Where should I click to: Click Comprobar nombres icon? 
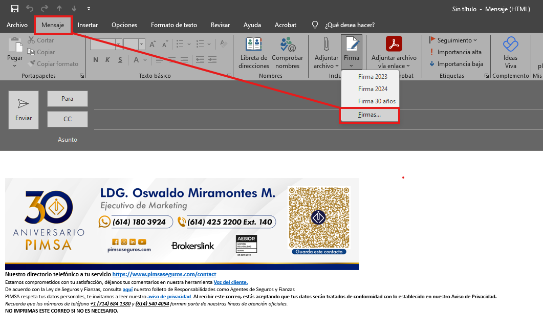(288, 53)
